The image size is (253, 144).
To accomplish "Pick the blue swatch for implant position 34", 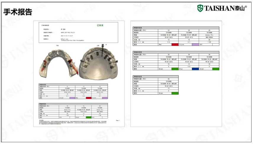I will click(195, 69).
